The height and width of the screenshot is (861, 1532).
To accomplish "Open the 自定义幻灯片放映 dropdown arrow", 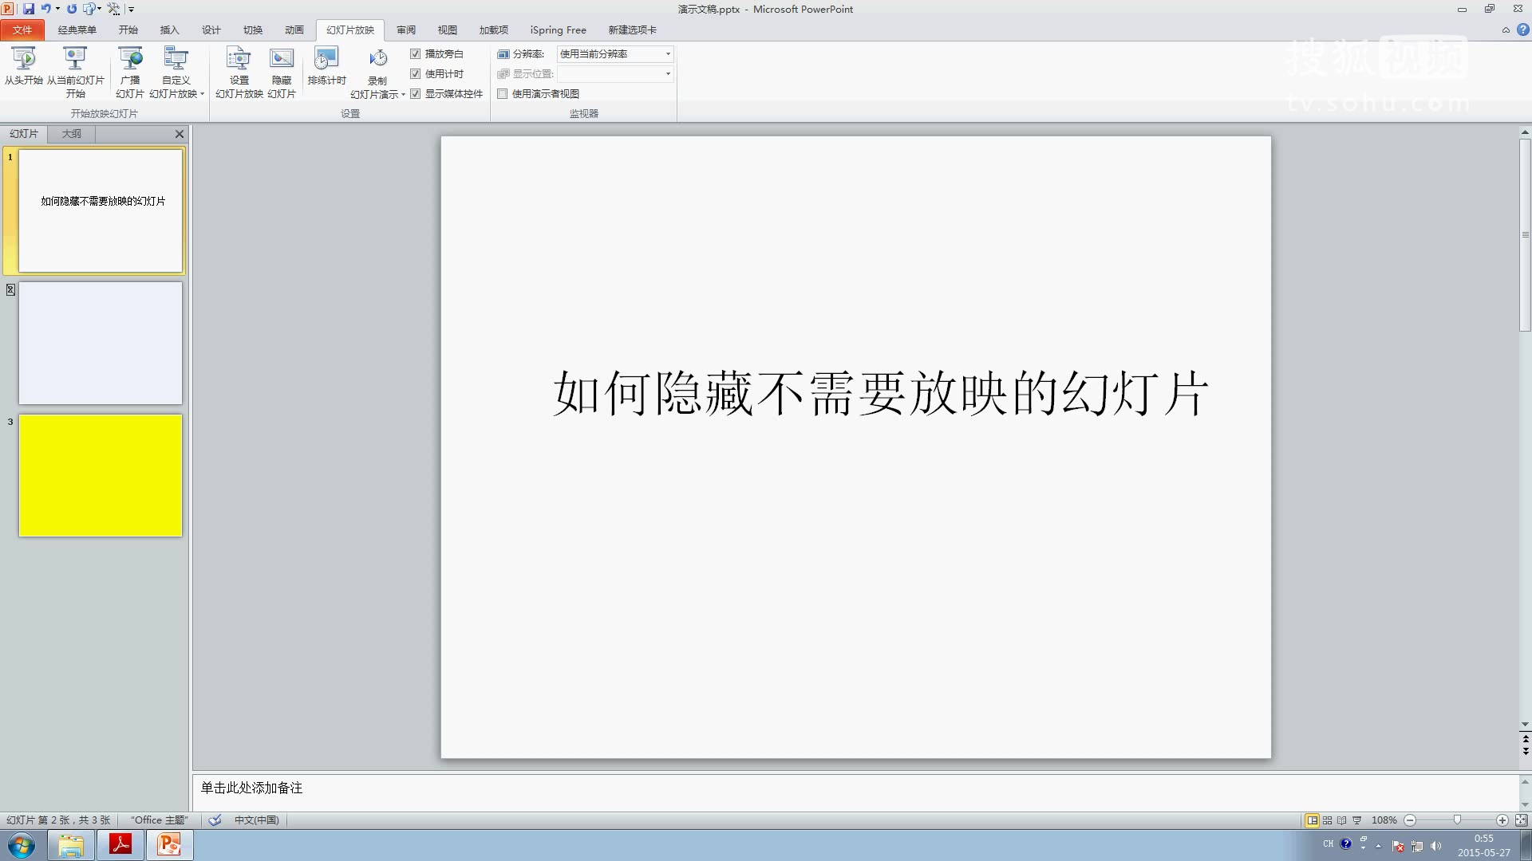I will click(x=203, y=92).
